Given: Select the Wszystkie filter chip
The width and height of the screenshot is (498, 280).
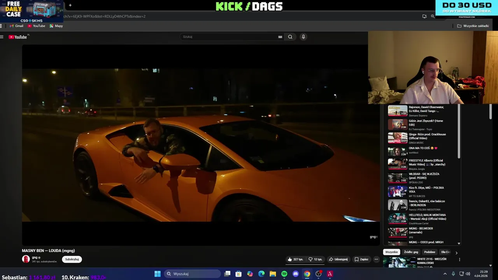Looking at the screenshot, I should click(391, 252).
